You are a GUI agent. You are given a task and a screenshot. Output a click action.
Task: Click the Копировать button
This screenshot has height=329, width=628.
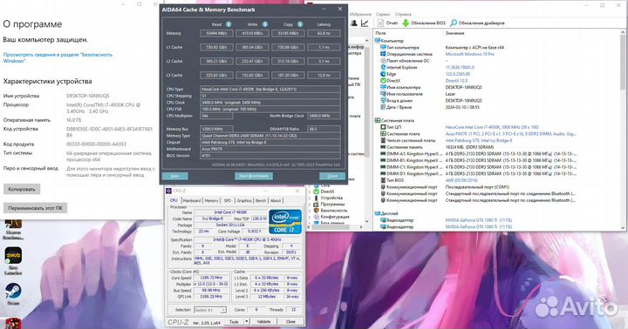(22, 189)
